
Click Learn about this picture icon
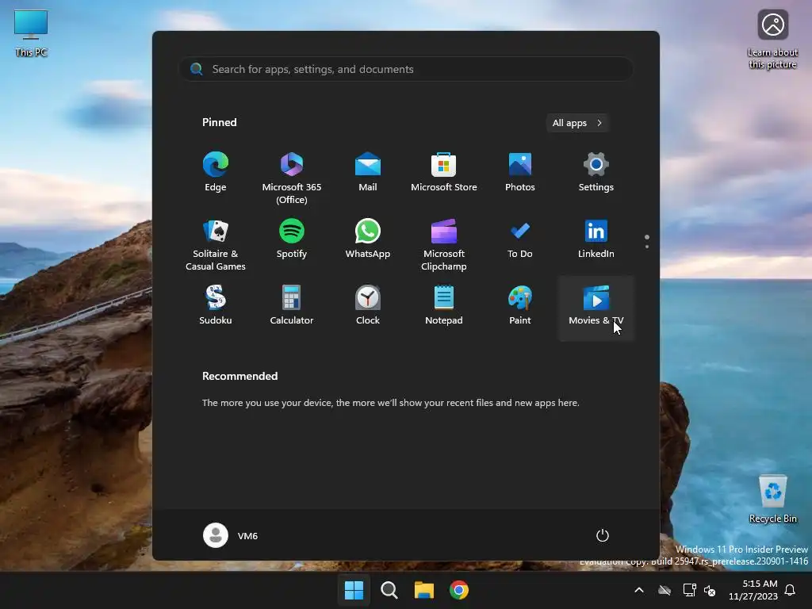click(772, 40)
